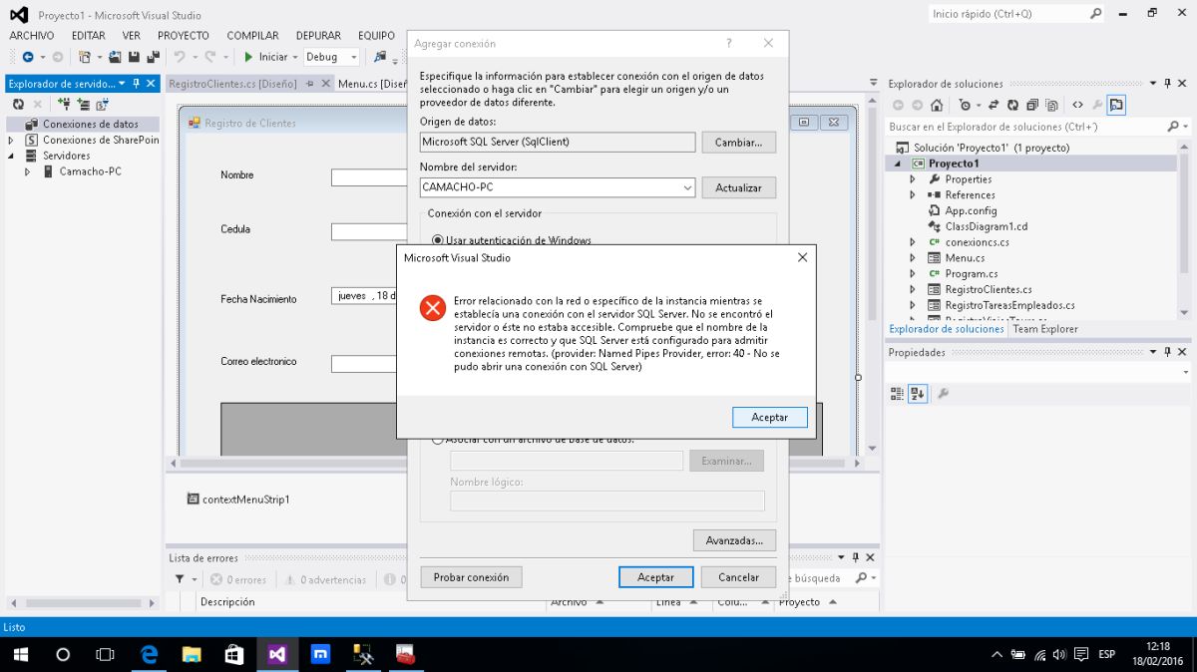
Task: Click Aceptar in the error message box
Action: tap(769, 418)
